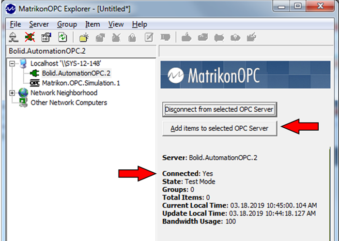Collapse the Localhost tree node

coord(13,63)
